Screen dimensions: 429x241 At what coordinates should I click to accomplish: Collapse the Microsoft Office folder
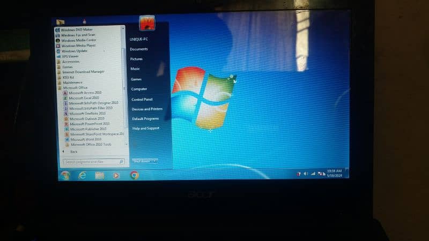click(x=75, y=87)
